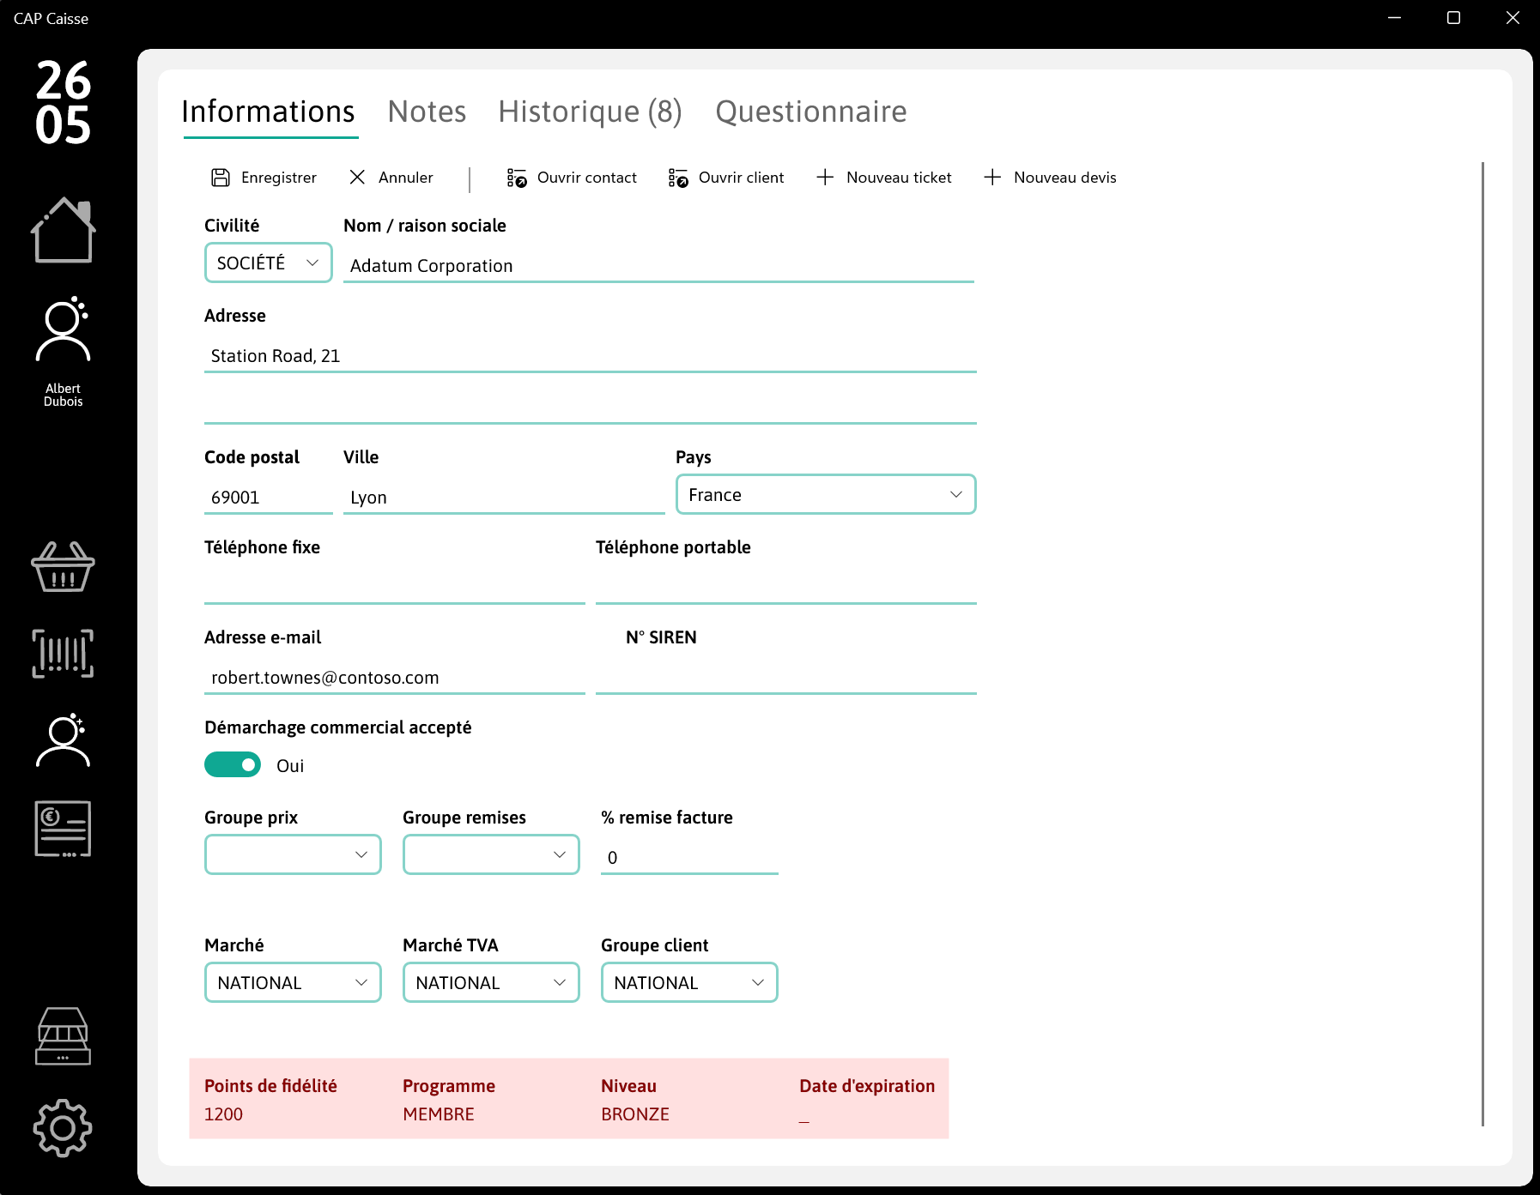
Task: Click the Nom / raison sociale field
Action: tap(658, 265)
